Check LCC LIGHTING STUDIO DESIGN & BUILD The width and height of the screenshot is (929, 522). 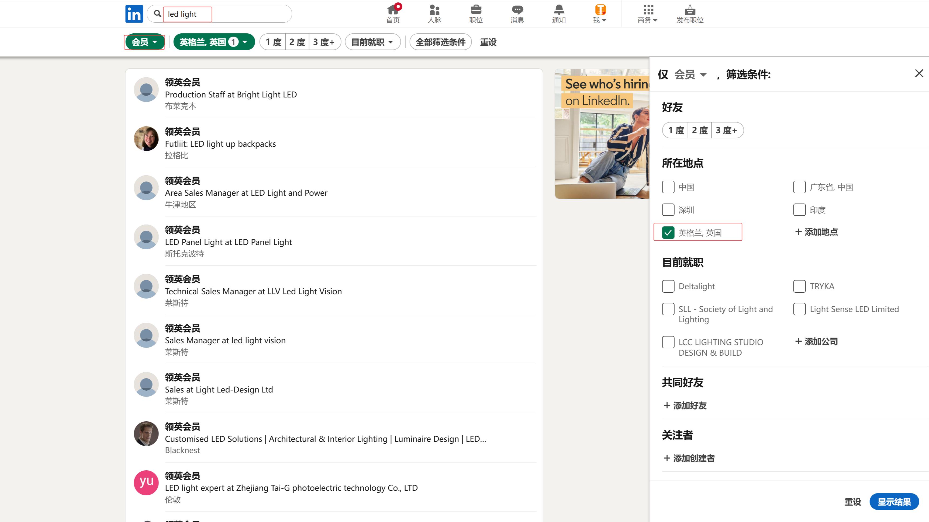pos(668,342)
